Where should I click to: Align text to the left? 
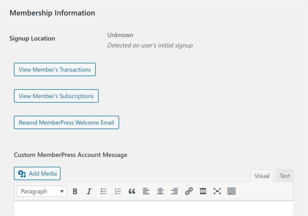click(x=146, y=191)
